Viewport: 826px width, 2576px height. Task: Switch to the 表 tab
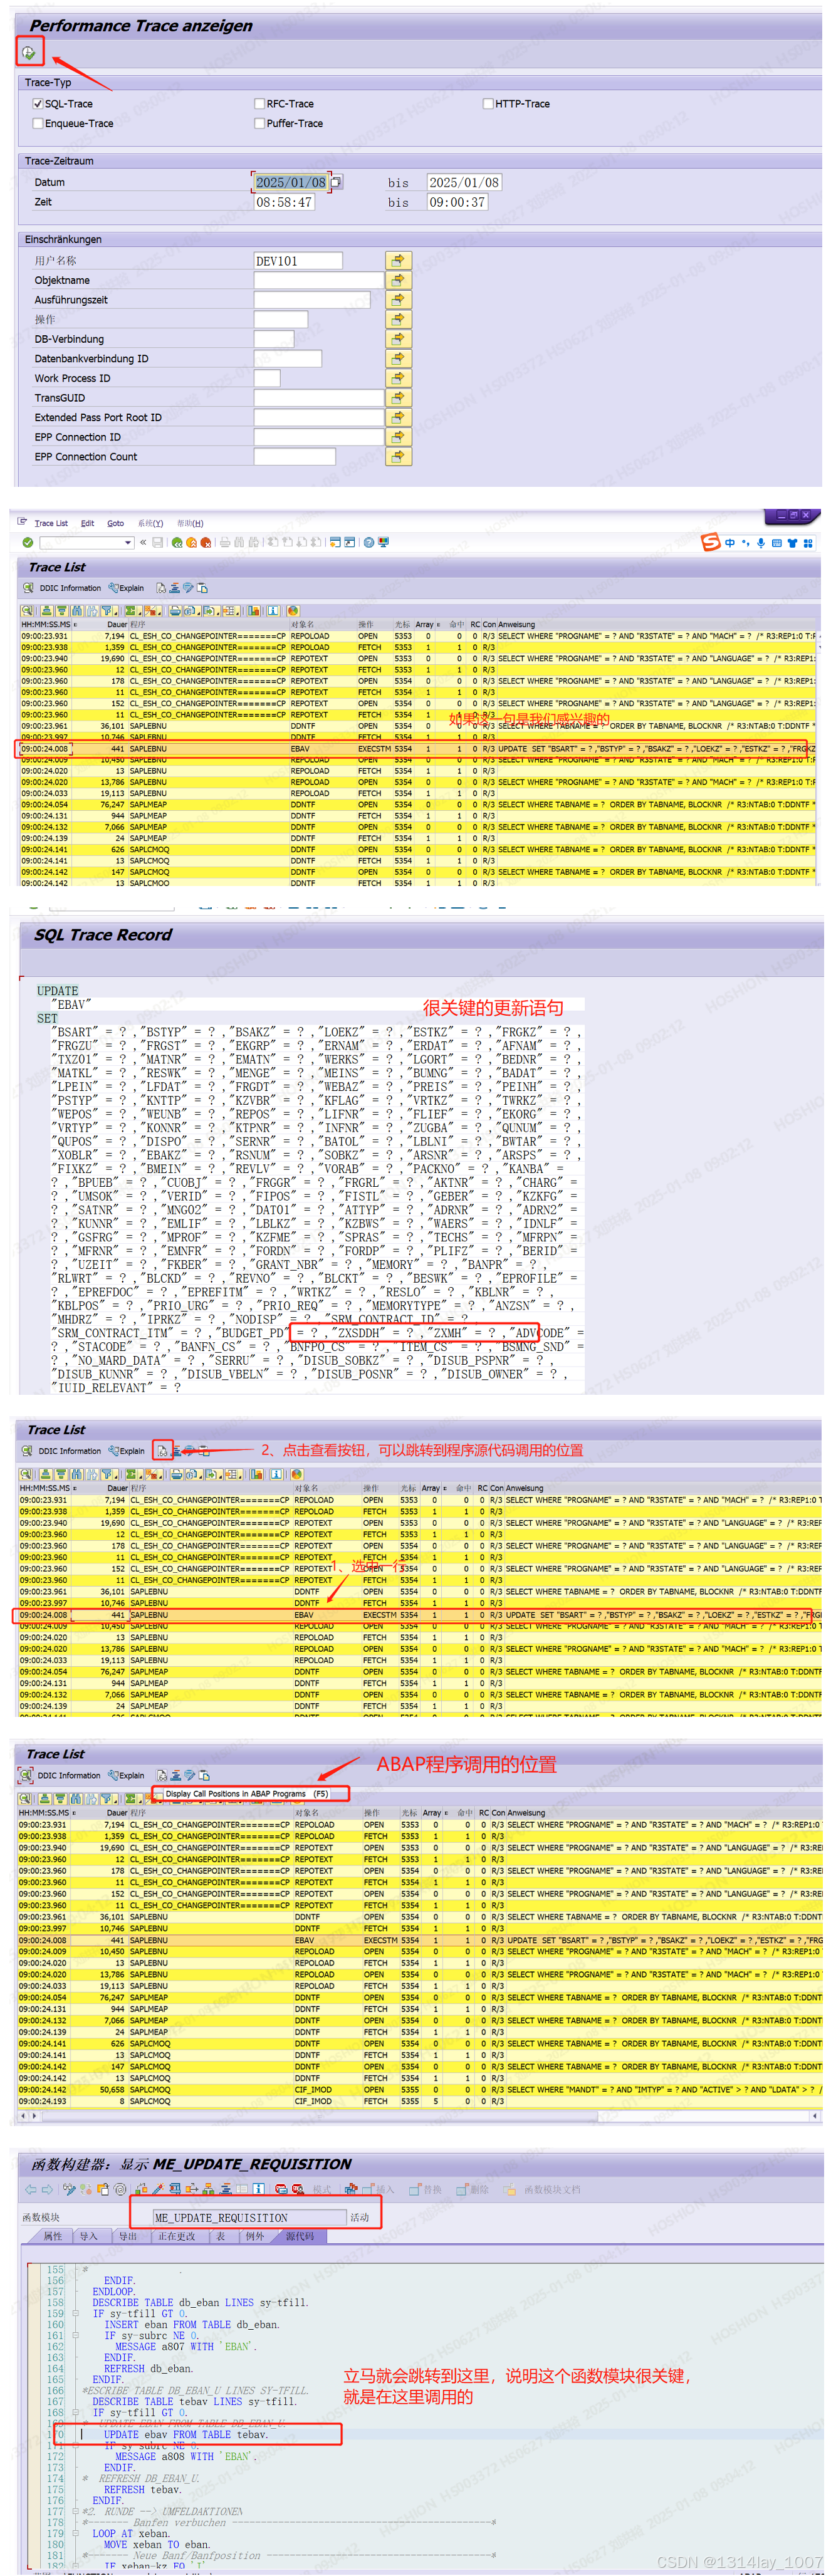click(x=221, y=2237)
